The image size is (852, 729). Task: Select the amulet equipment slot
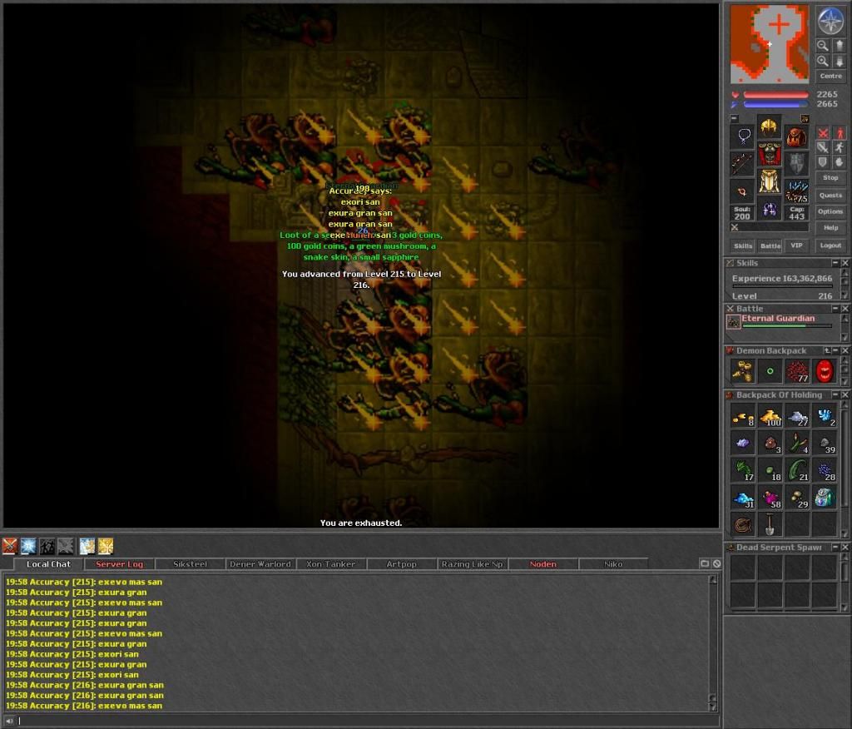coord(743,136)
